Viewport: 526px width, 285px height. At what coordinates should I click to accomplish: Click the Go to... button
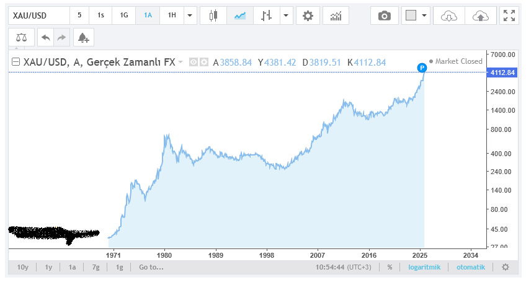(151, 267)
